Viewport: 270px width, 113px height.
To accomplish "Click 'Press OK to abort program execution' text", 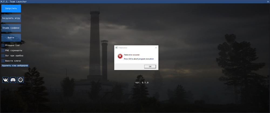I will [x=139, y=59].
